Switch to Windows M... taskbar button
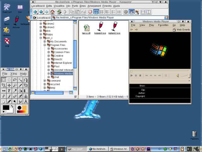This screenshot has width=202, height=152. [x=119, y=149]
